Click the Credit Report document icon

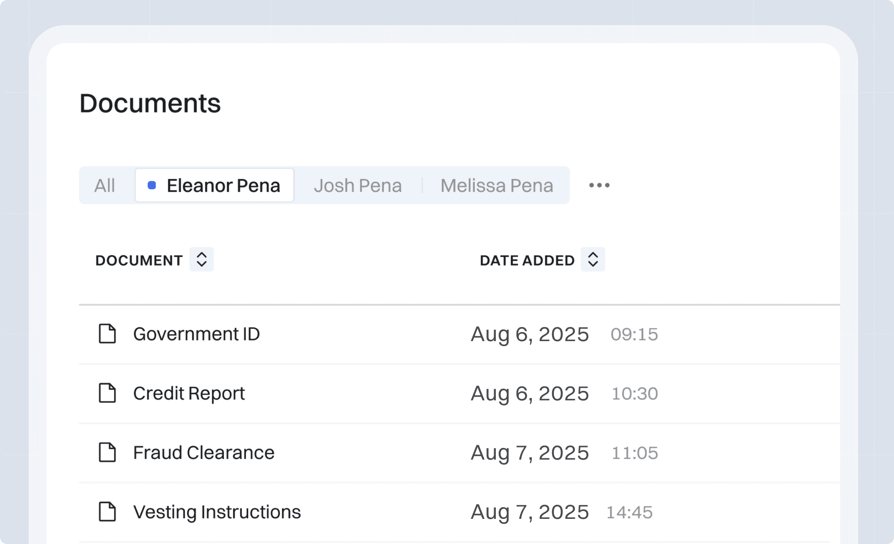[107, 393]
